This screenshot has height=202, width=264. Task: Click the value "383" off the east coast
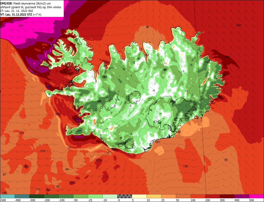tap(227, 57)
